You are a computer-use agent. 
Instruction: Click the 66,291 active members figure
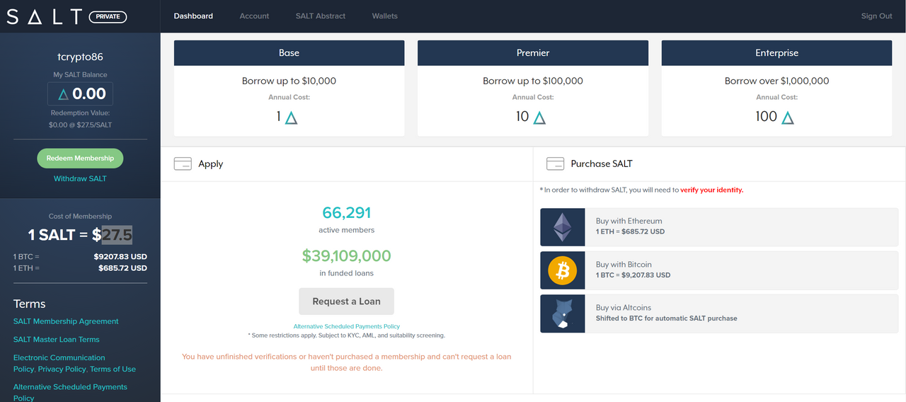pos(346,213)
